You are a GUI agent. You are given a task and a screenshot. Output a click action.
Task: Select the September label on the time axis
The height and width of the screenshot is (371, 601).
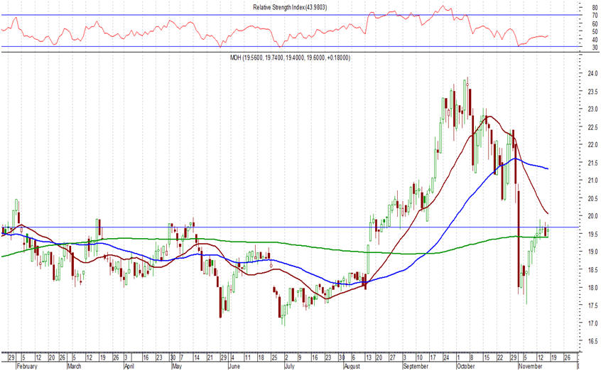pos(416,367)
